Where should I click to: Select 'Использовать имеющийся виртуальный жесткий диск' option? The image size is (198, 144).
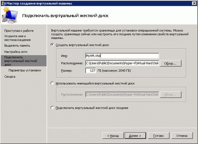53,83
